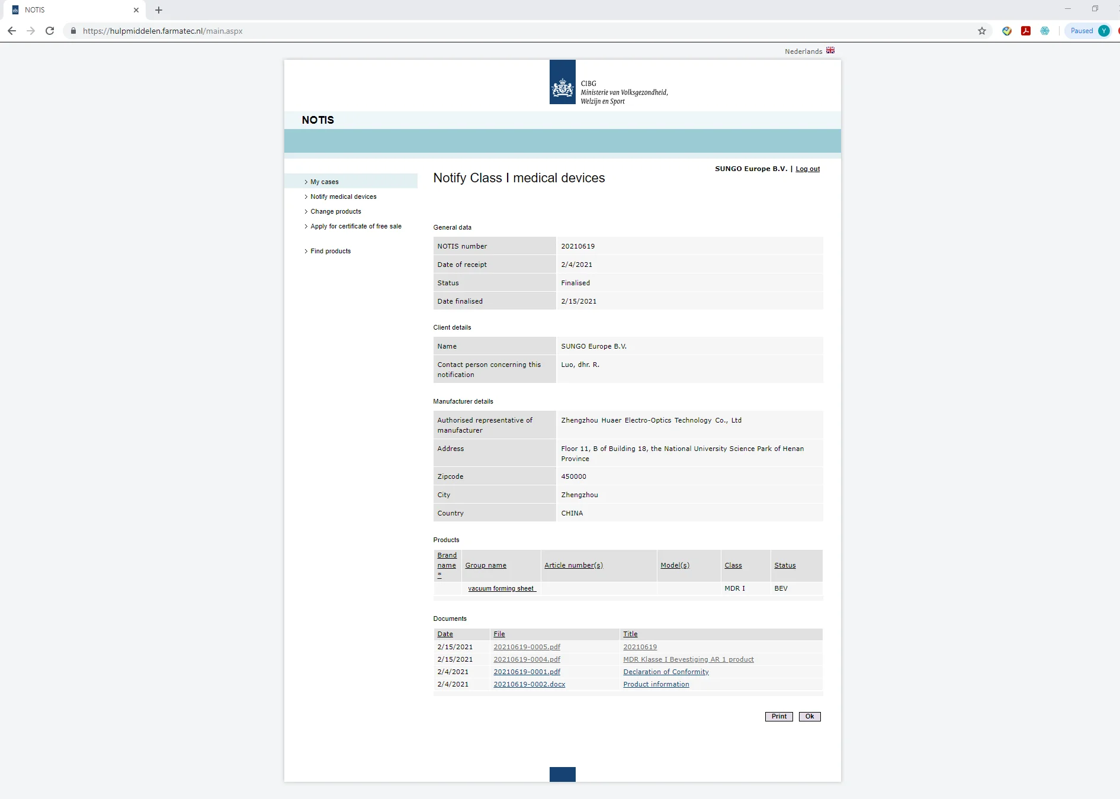Click the CIBG ministry logo

(562, 82)
